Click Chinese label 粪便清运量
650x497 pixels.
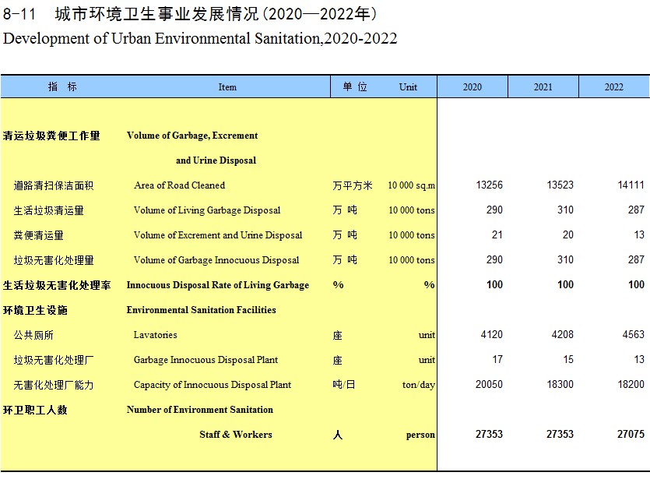(x=39, y=235)
